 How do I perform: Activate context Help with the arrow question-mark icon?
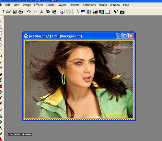(x=116, y=12)
